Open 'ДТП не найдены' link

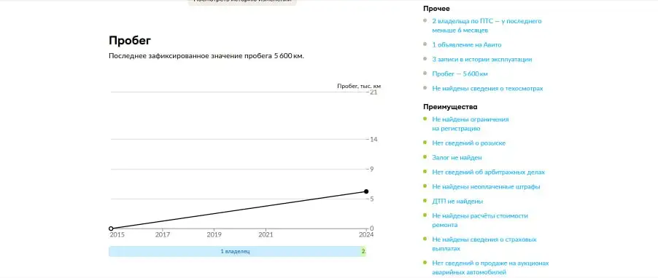[457, 202]
